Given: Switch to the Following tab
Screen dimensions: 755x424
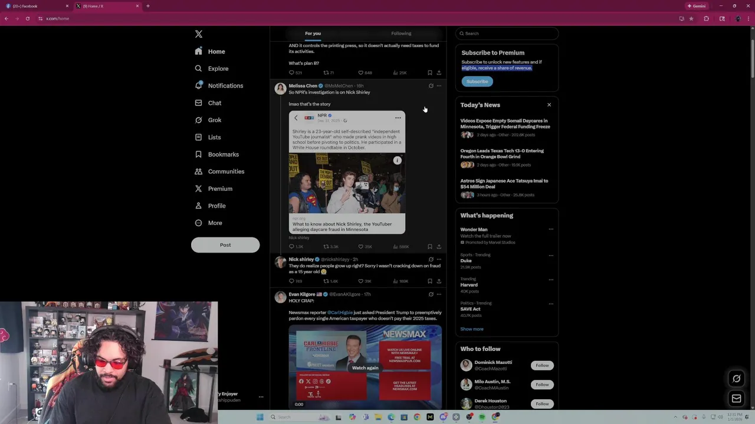Looking at the screenshot, I should coord(401,34).
